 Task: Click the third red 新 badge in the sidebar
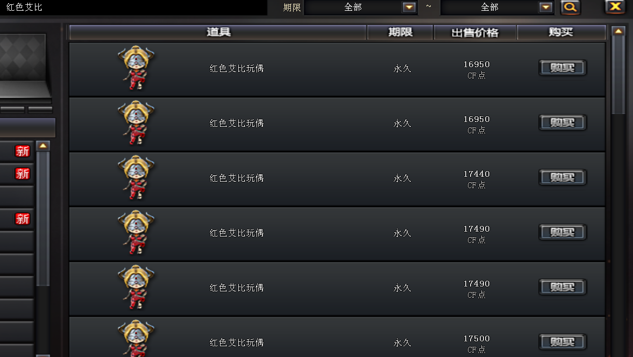pos(22,219)
